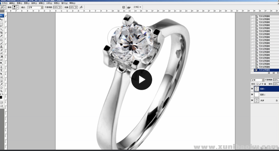
Task: Toggle visibility of 图层 2 layer
Action: click(253, 95)
